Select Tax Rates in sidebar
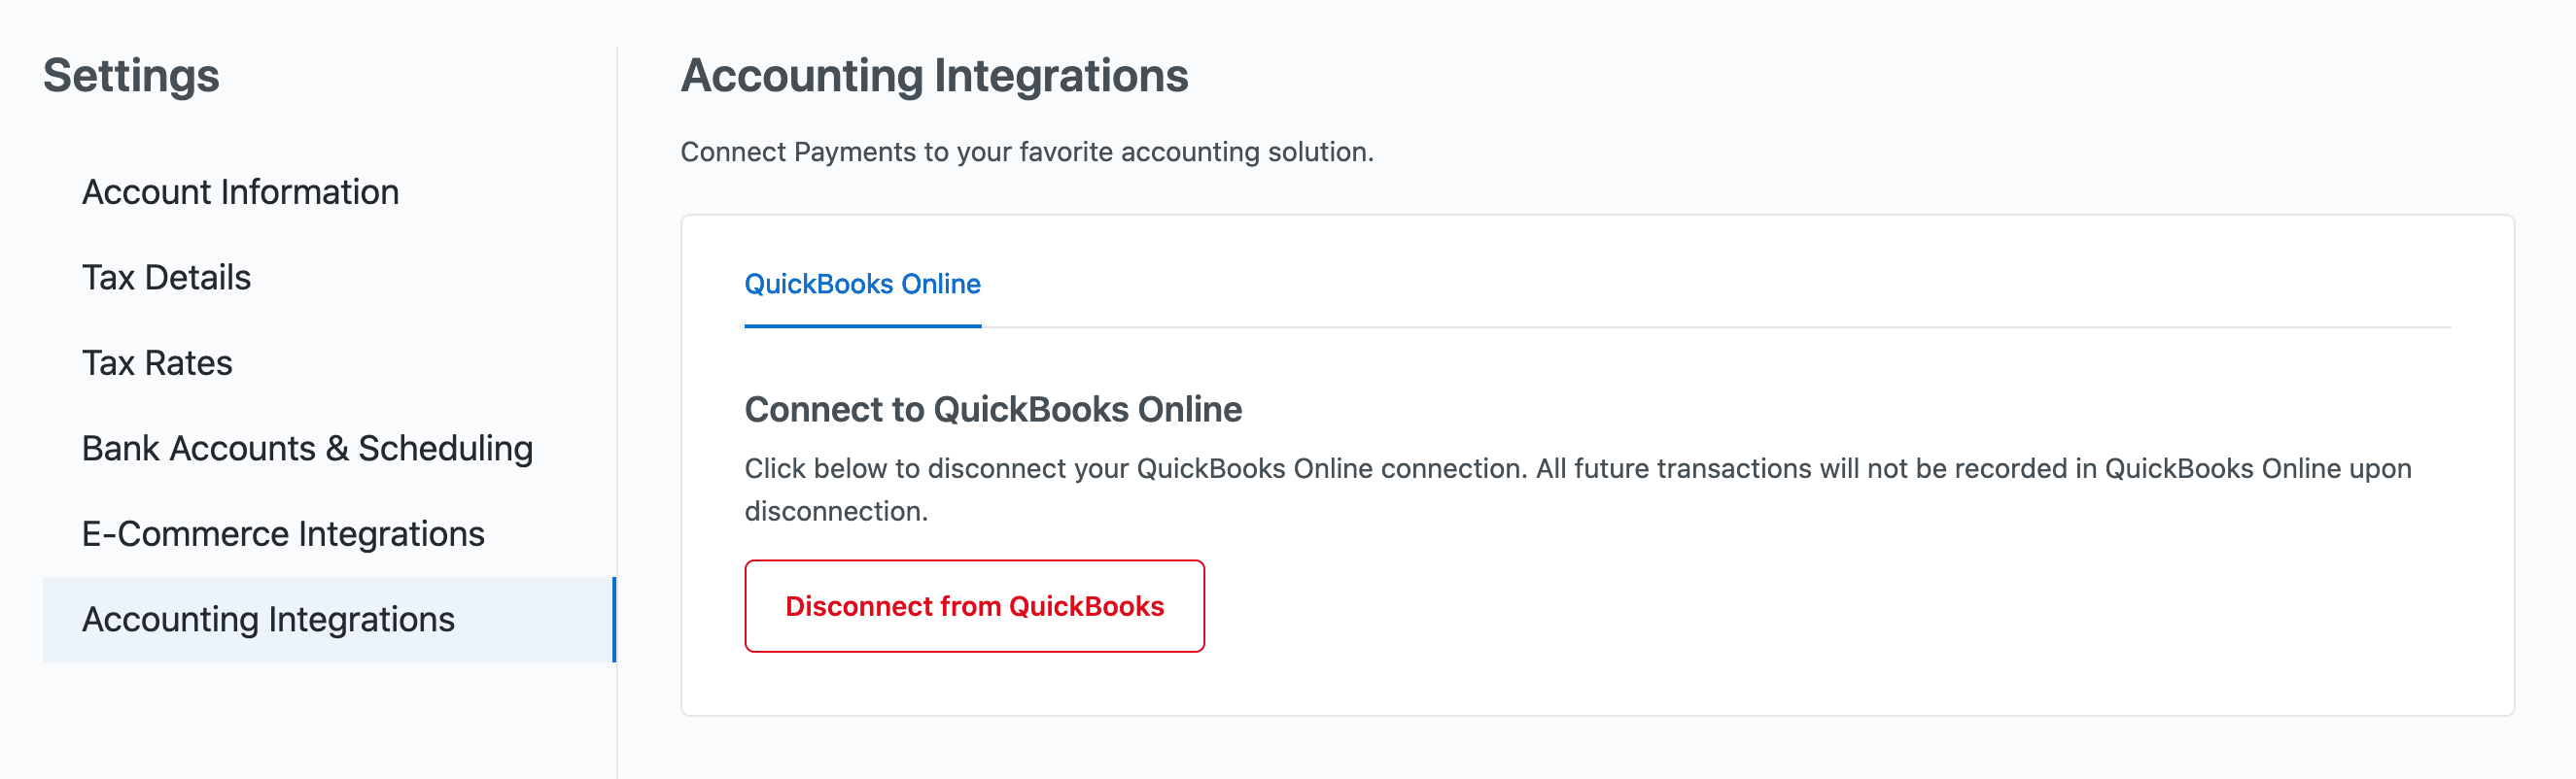The image size is (2576, 779). [x=157, y=363]
